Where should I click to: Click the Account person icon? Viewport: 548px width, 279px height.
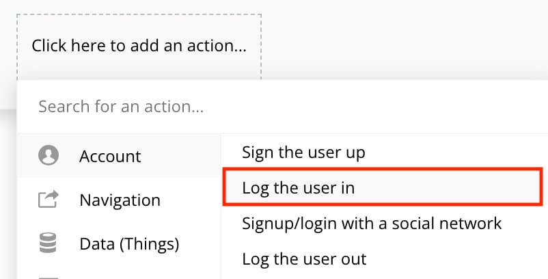pyautogui.click(x=49, y=155)
